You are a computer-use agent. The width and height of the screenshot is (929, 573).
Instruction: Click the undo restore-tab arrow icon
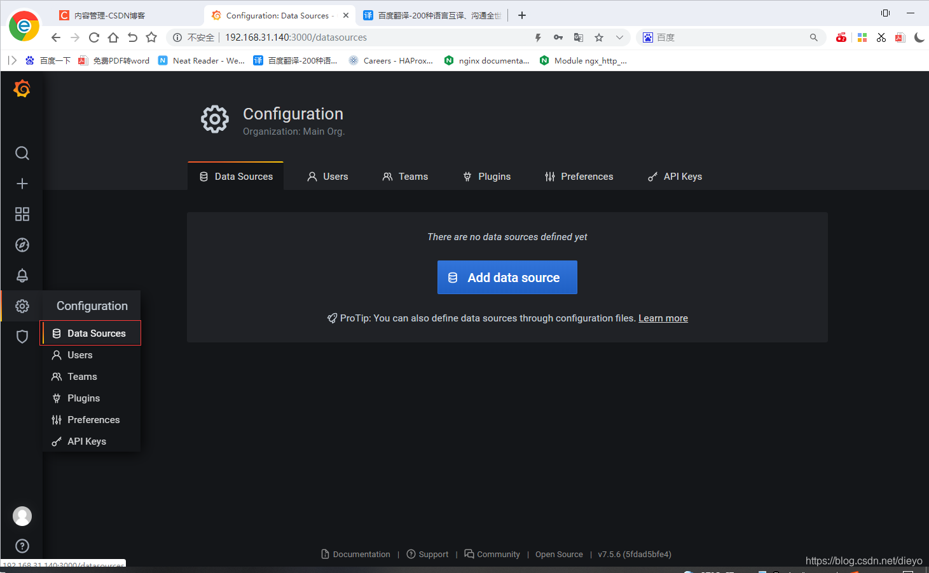pyautogui.click(x=132, y=37)
